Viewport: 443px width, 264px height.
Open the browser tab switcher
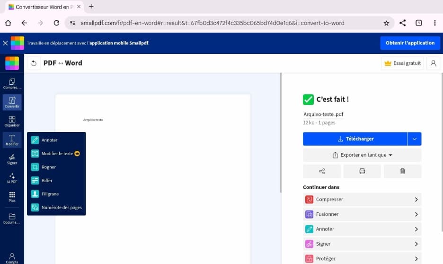pyautogui.click(x=419, y=23)
